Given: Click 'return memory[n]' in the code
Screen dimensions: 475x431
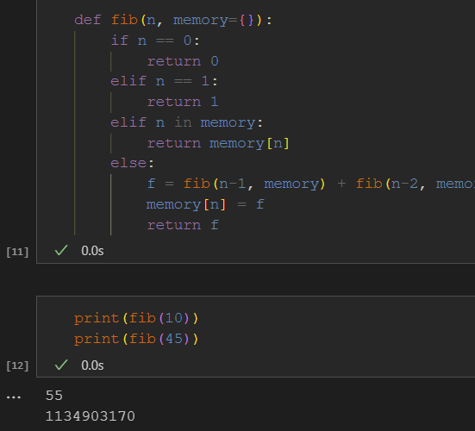Looking at the screenshot, I should coord(218,143).
